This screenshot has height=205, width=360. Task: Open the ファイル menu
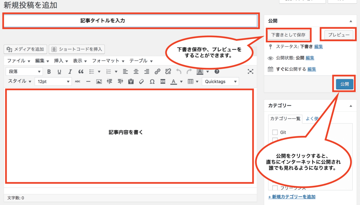point(18,61)
